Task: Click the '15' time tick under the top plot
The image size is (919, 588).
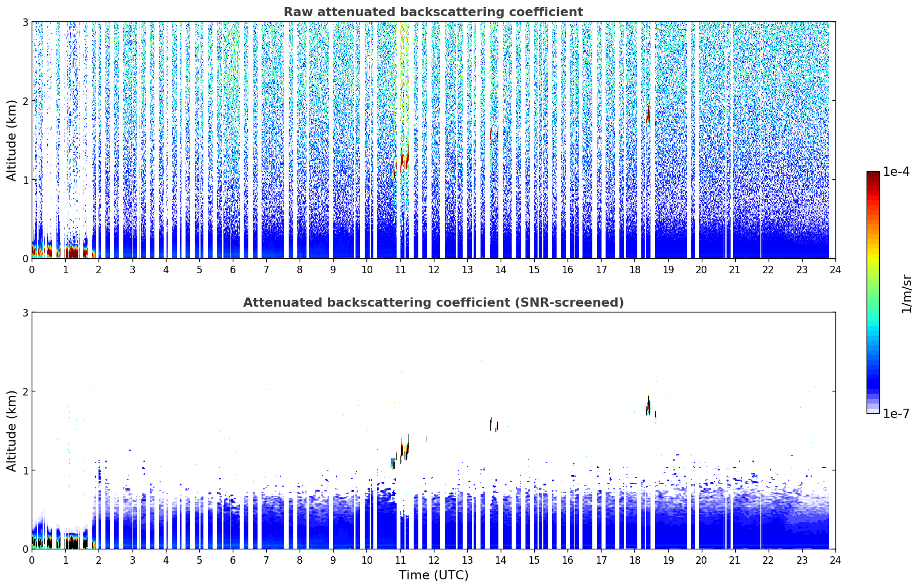Action: [534, 269]
